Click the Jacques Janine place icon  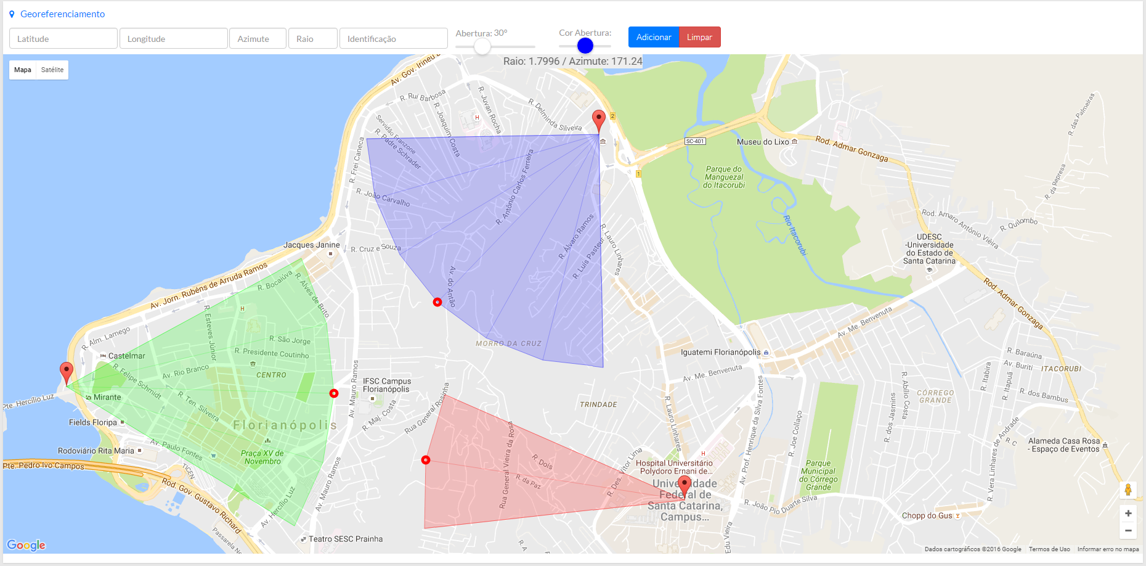pos(330,253)
